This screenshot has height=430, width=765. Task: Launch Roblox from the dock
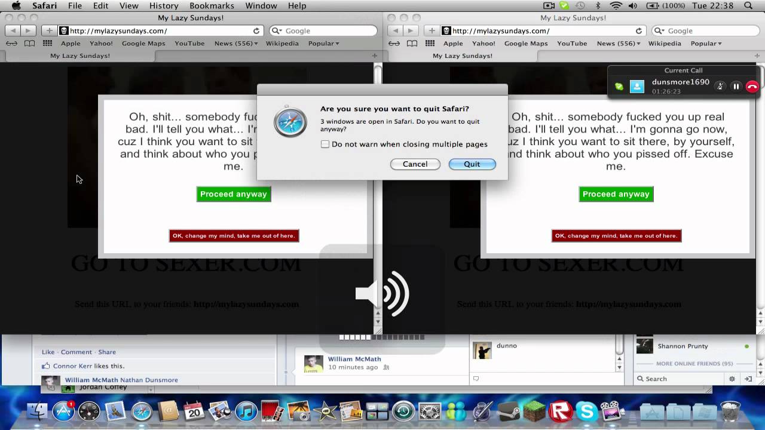(x=561, y=411)
